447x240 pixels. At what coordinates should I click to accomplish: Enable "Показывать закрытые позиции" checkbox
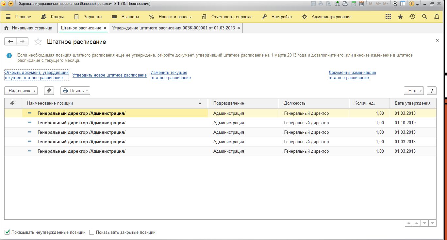(x=92, y=232)
